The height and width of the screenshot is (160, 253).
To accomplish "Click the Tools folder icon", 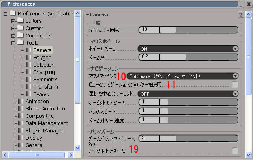I will (x=20, y=42).
